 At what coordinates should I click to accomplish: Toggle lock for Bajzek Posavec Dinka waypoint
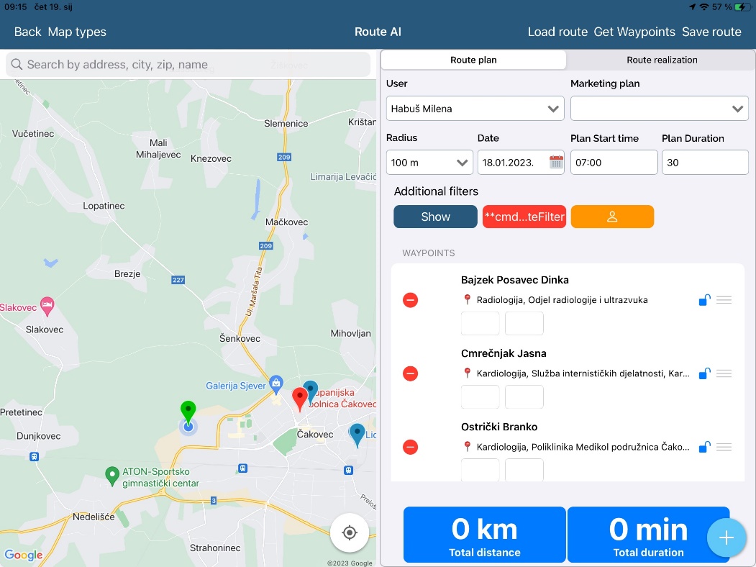[704, 300]
